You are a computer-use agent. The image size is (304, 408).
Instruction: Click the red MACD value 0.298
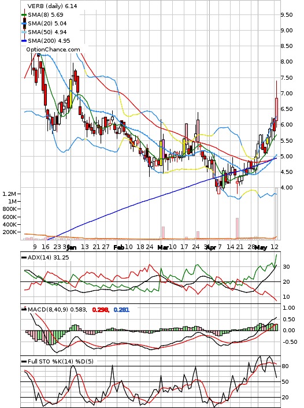tap(101, 310)
